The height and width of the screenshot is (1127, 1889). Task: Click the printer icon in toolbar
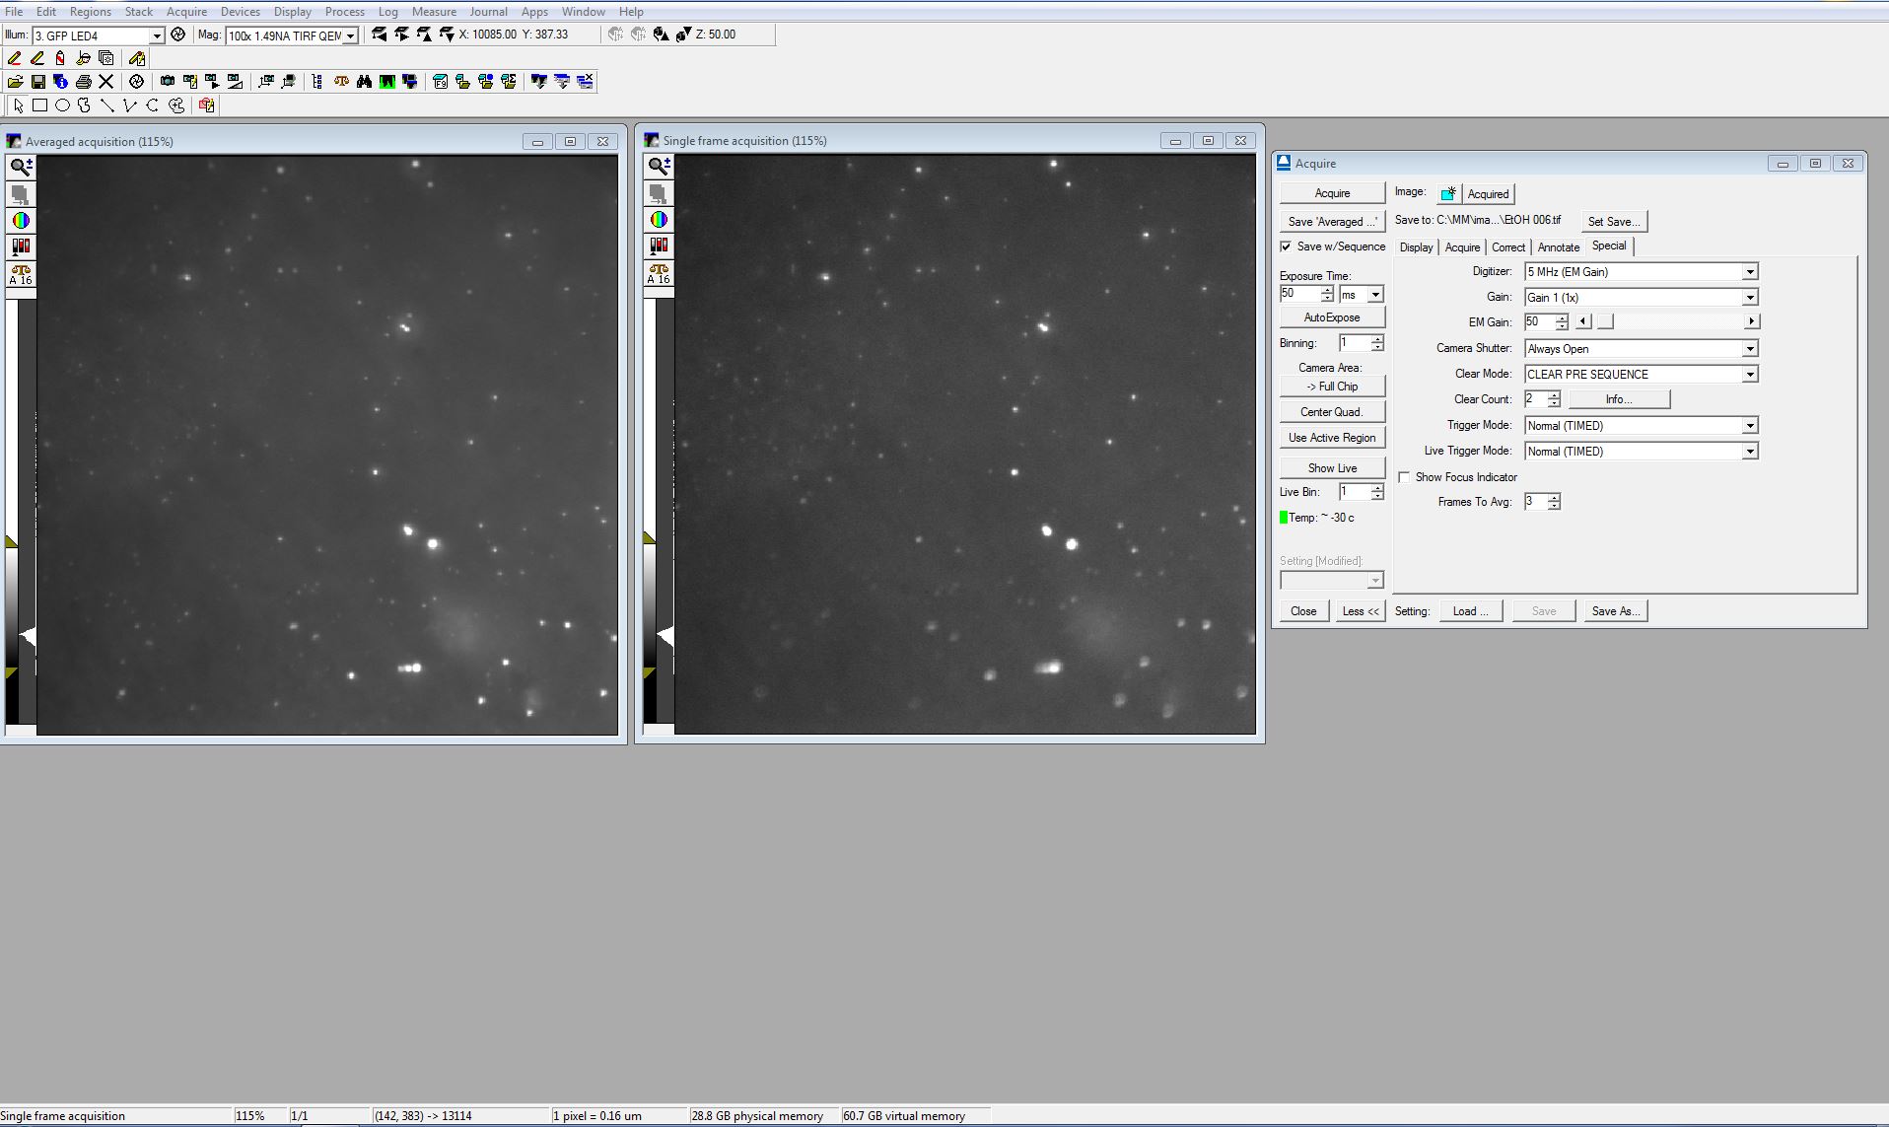(x=84, y=82)
